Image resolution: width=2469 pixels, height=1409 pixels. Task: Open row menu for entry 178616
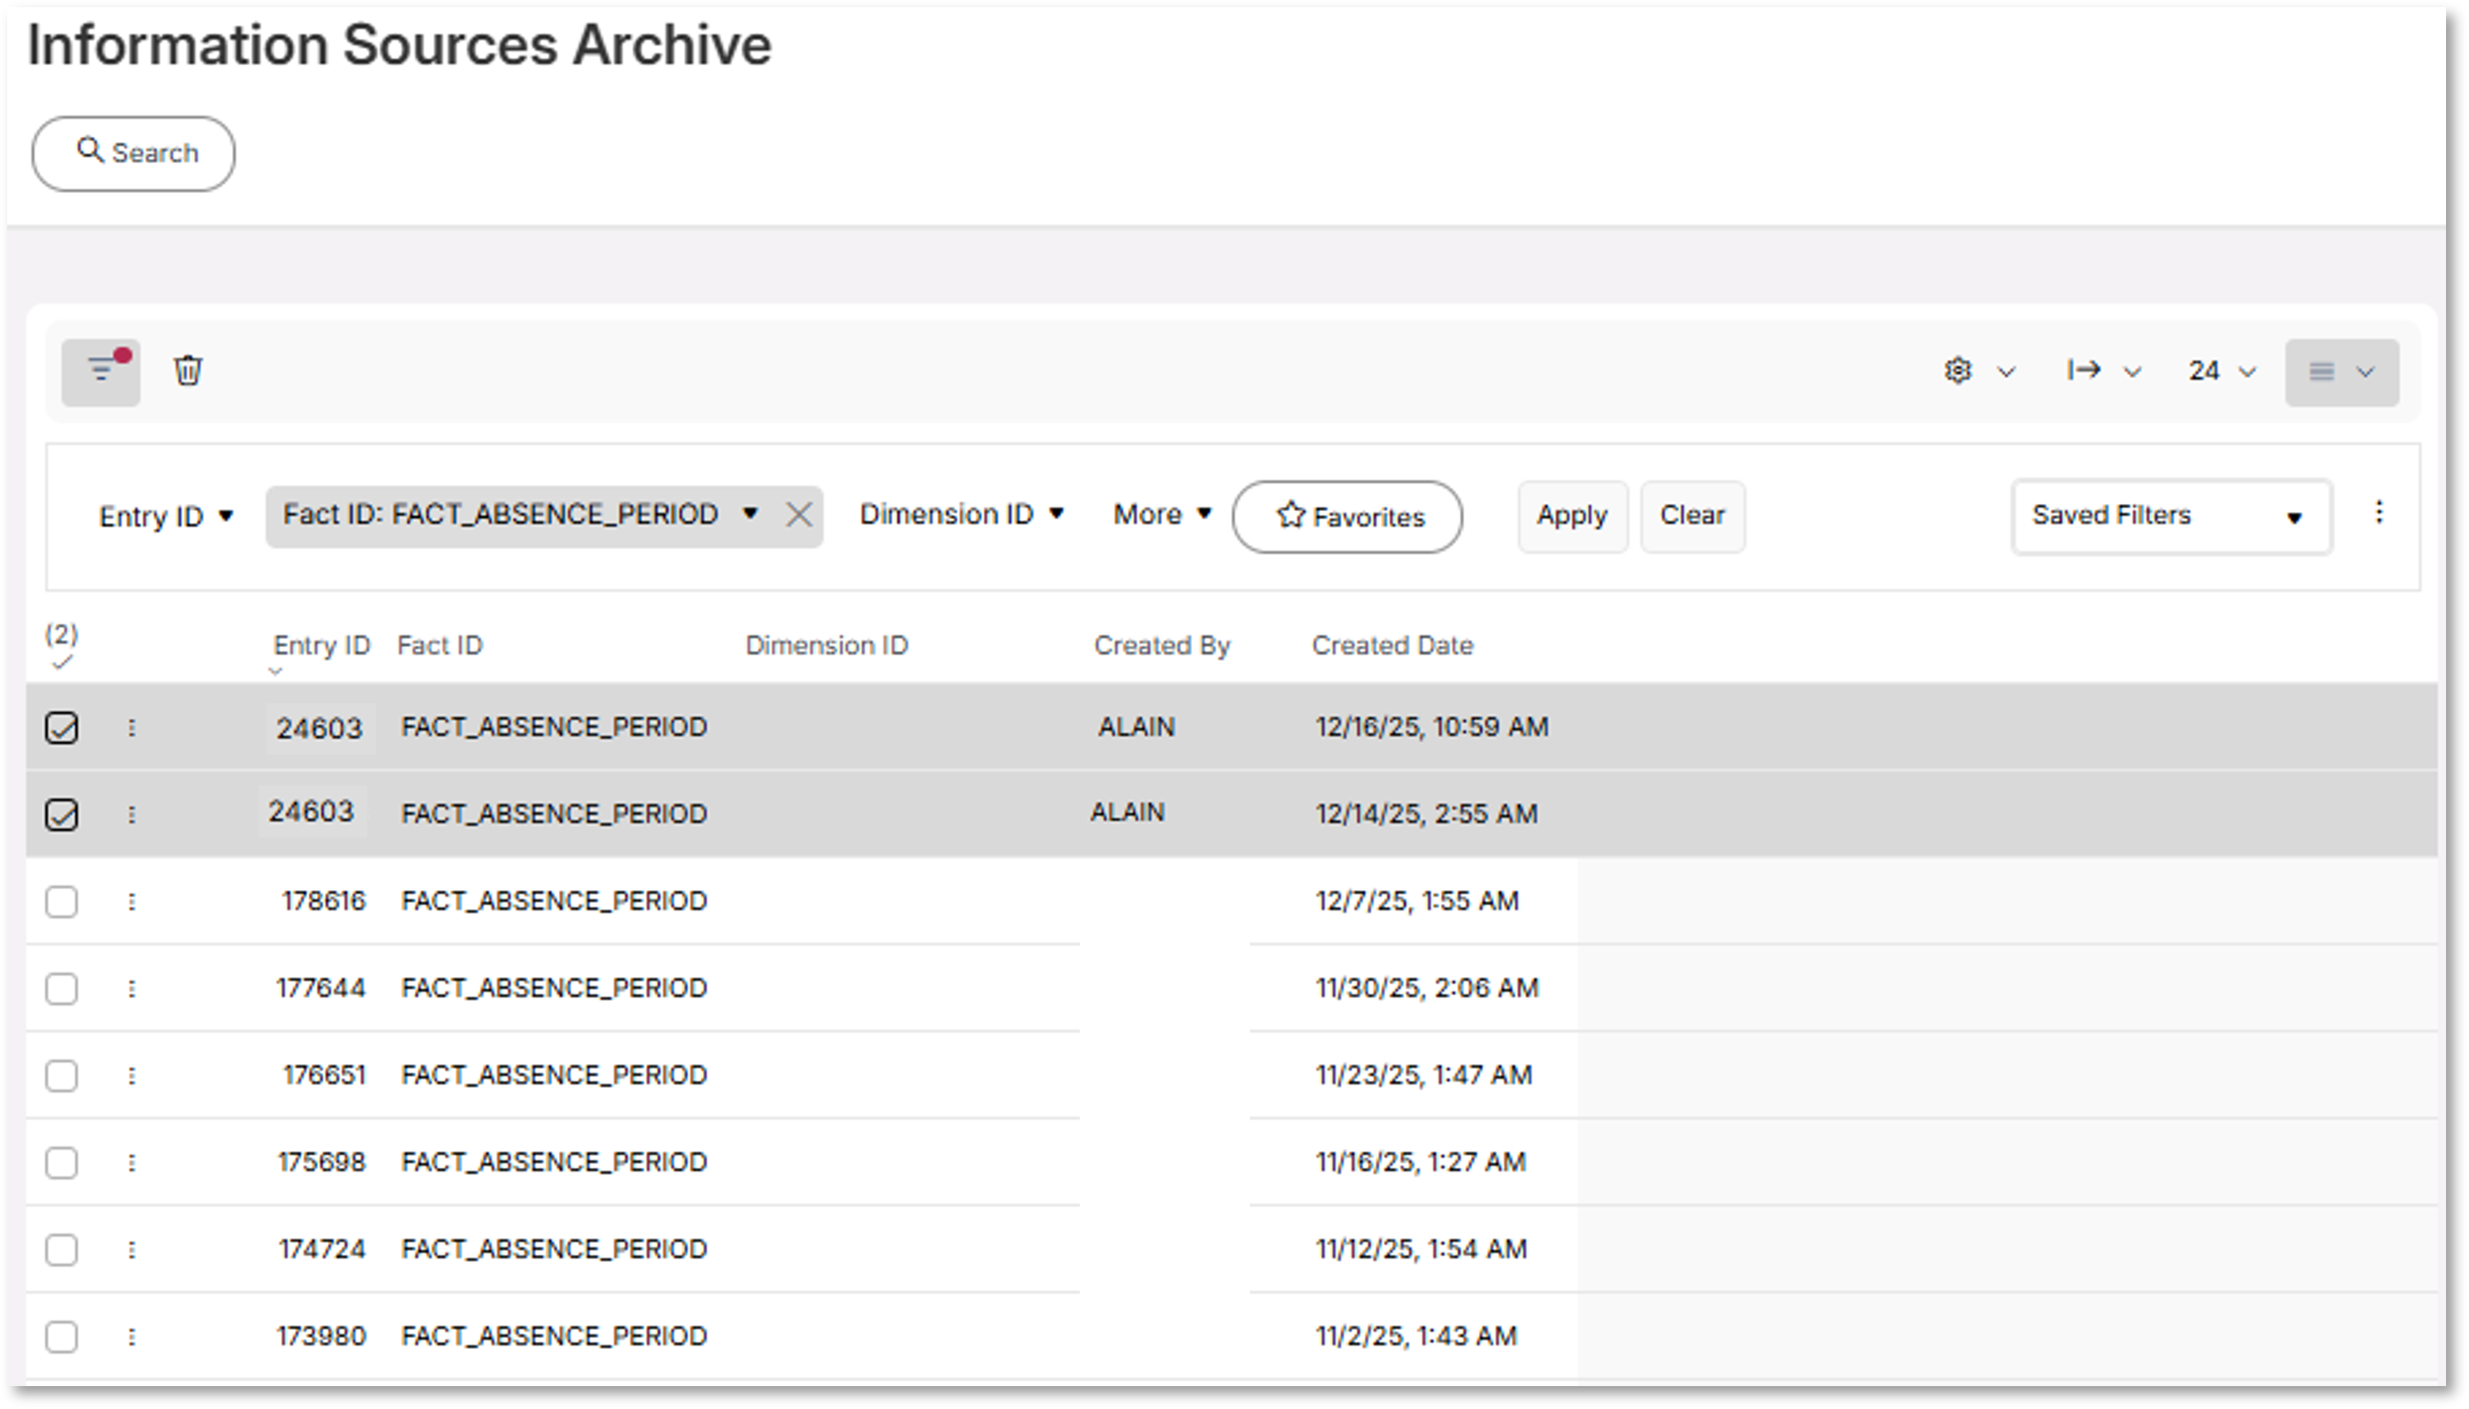coord(131,902)
